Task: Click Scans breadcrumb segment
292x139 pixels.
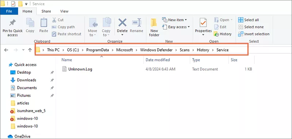Action: [185, 50]
